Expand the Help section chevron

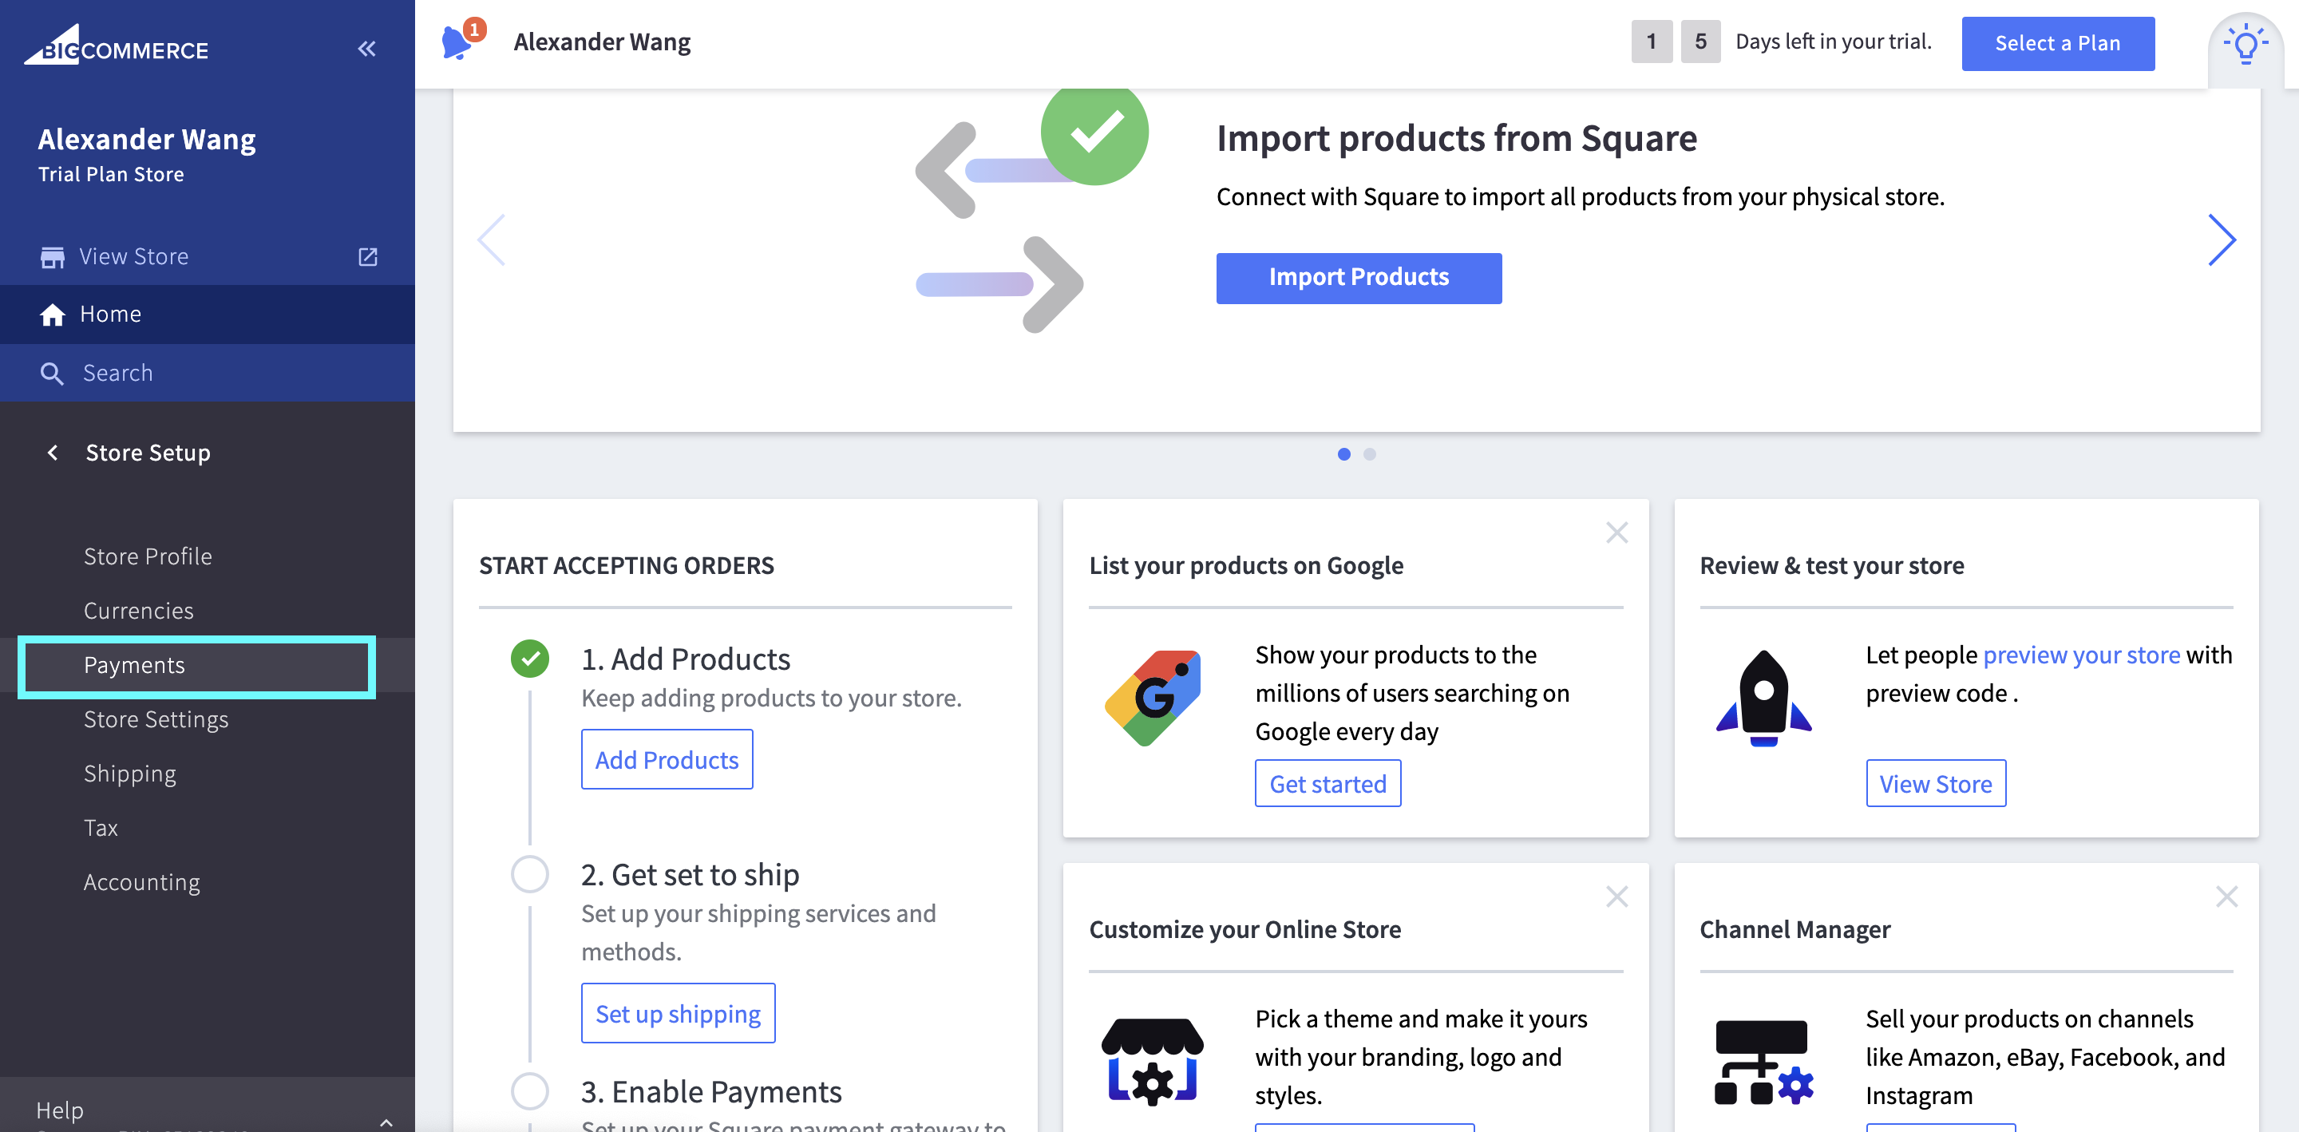tap(386, 1122)
